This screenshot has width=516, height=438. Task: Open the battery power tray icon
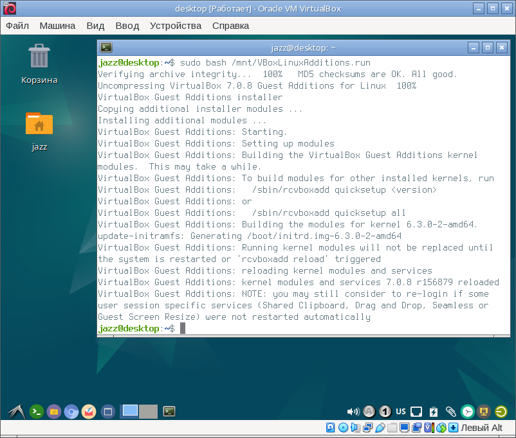point(434,412)
